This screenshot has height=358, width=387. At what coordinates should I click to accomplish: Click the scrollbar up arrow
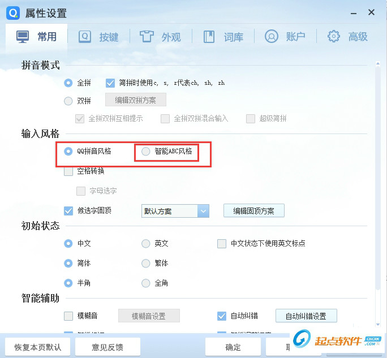pyautogui.click(x=378, y=64)
